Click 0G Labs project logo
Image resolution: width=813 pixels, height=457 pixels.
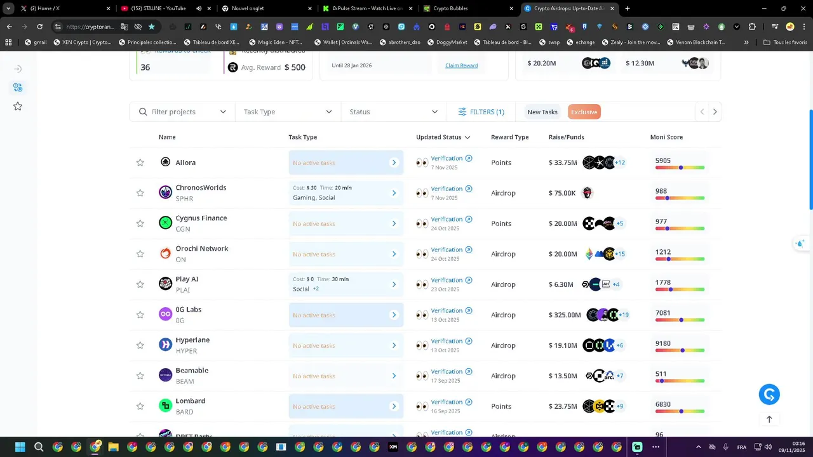click(166, 314)
